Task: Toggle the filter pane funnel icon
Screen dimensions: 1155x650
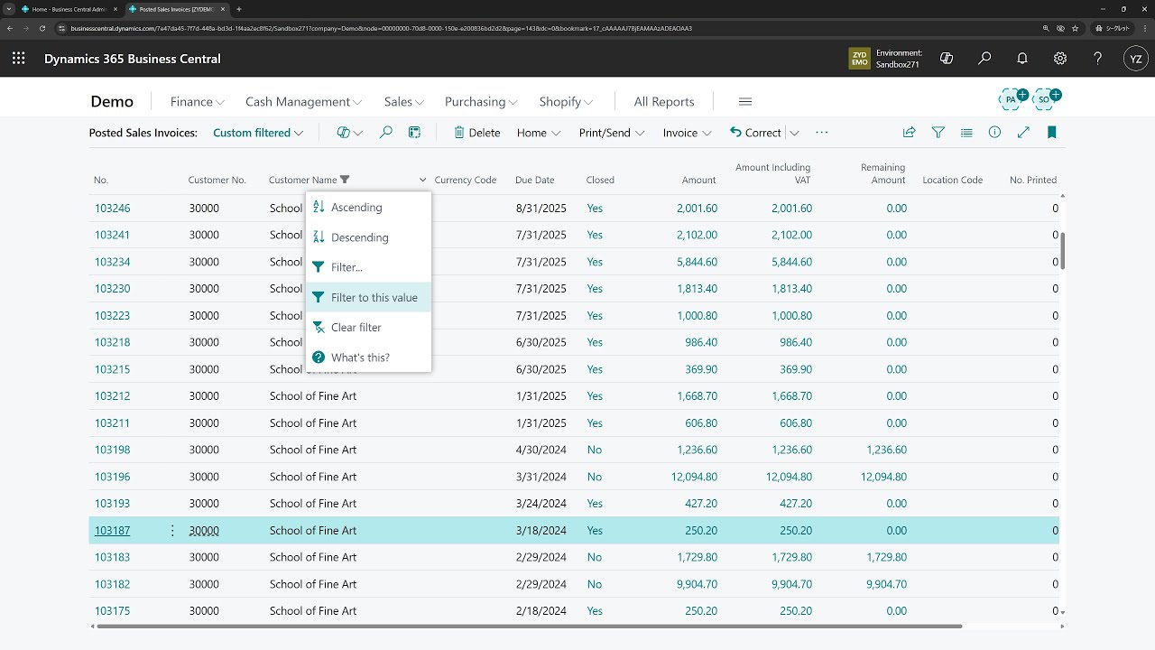Action: click(x=938, y=132)
